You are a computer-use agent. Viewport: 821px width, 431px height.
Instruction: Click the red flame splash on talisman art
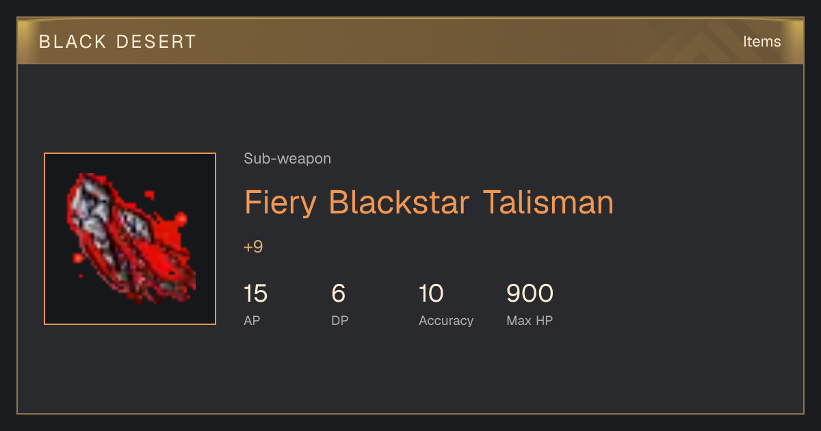[x=179, y=219]
